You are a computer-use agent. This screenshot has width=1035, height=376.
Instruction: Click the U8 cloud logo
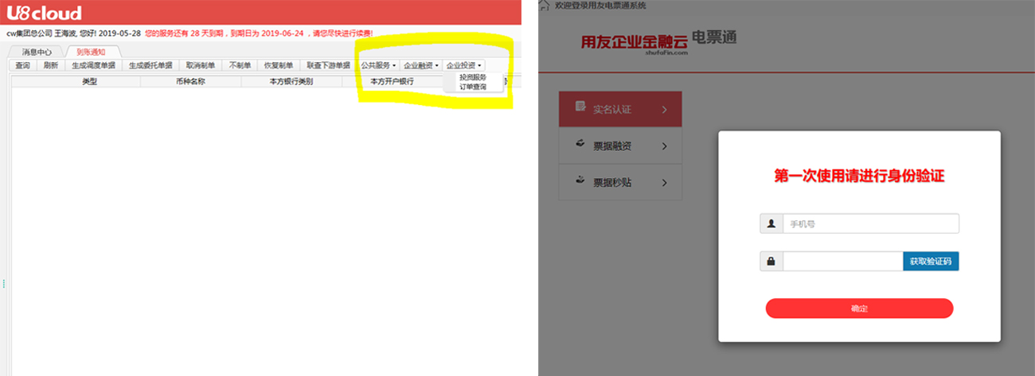(x=45, y=13)
